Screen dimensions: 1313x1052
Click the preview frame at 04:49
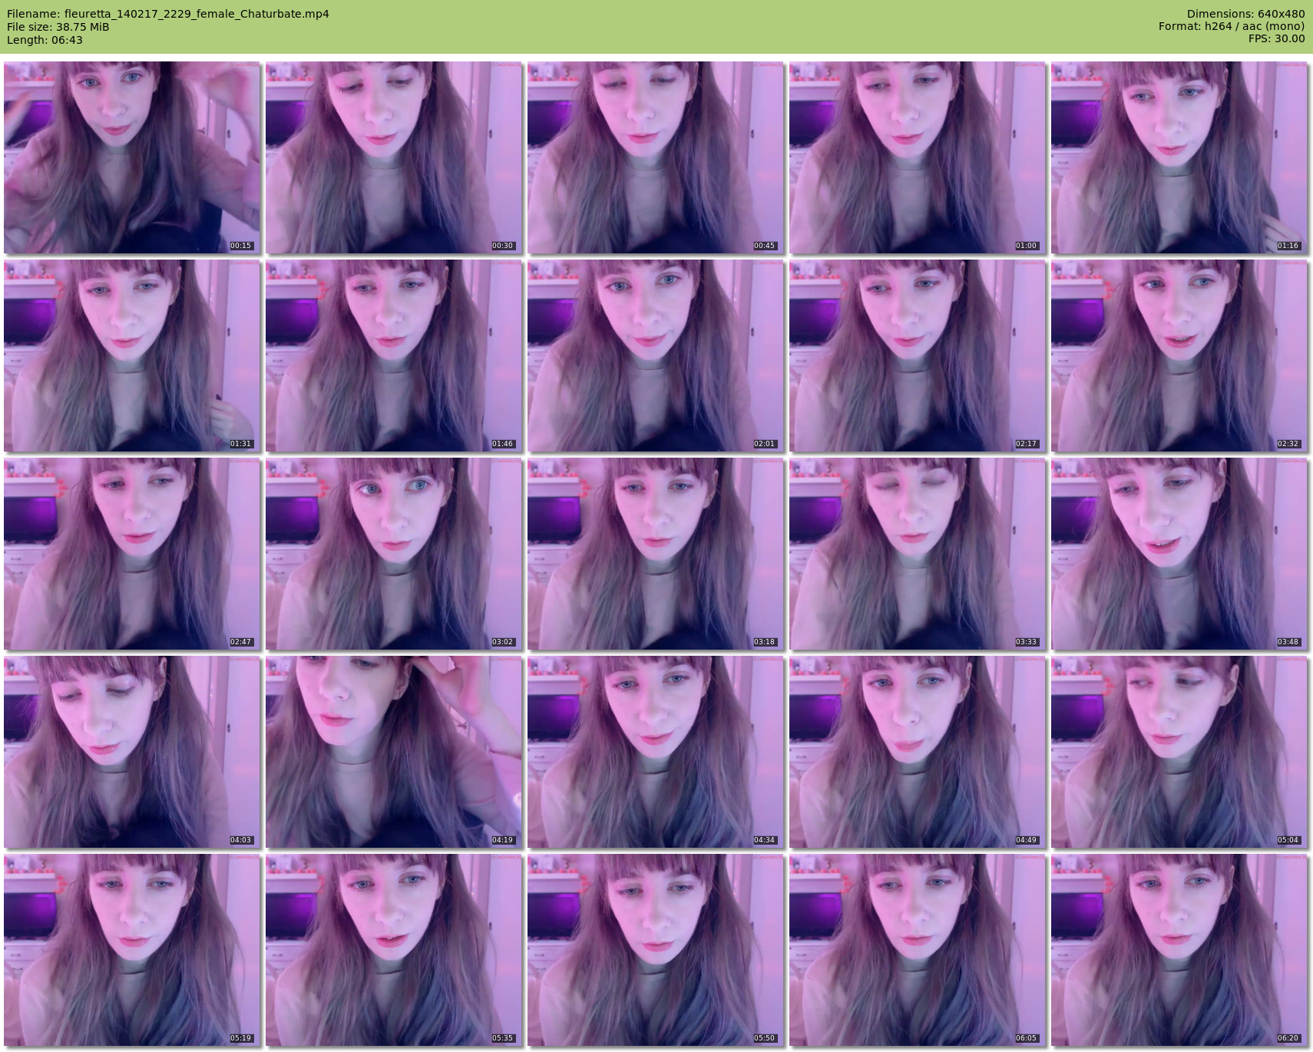[x=918, y=752]
